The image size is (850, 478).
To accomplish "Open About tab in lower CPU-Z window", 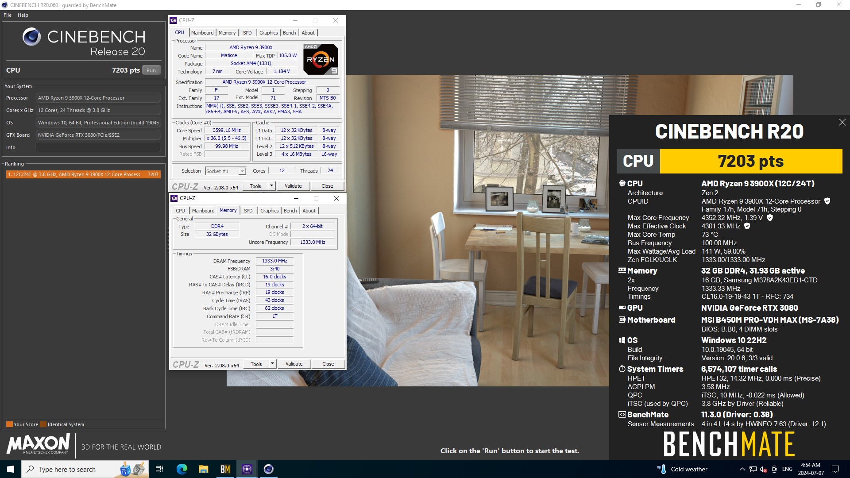I will click(x=309, y=211).
